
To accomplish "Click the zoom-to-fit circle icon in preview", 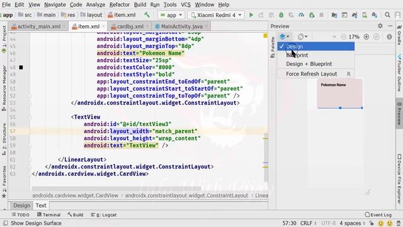I will pos(377,37).
